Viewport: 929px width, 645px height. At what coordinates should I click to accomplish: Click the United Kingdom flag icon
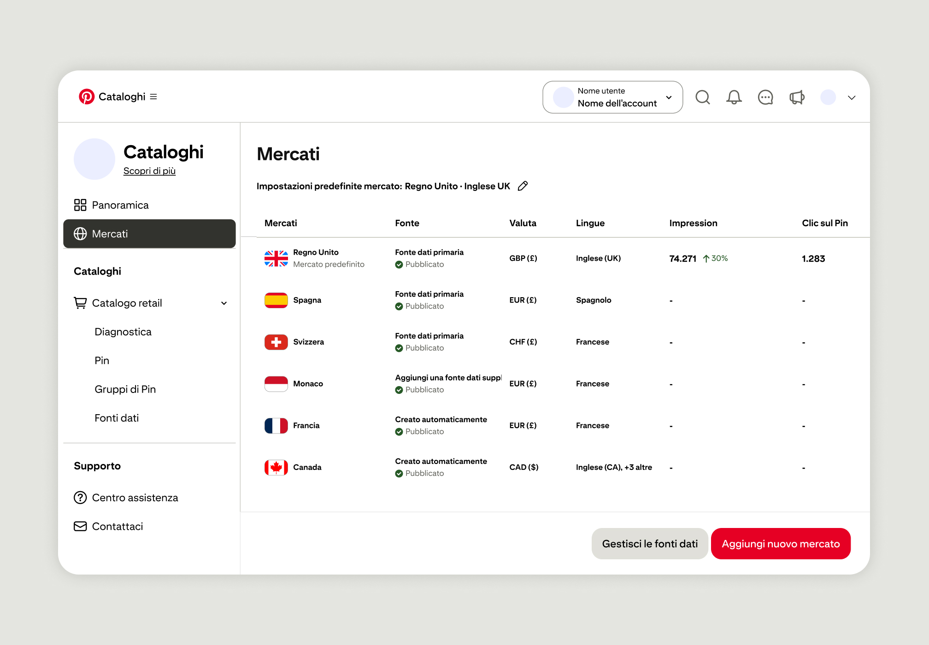(x=276, y=258)
